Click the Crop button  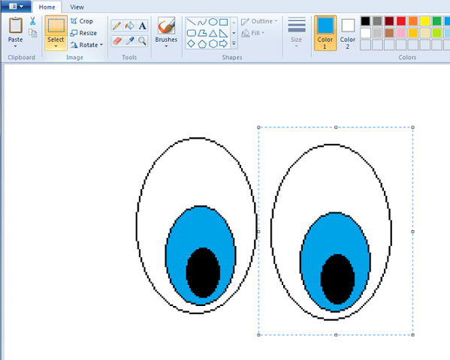pyautogui.click(x=82, y=21)
